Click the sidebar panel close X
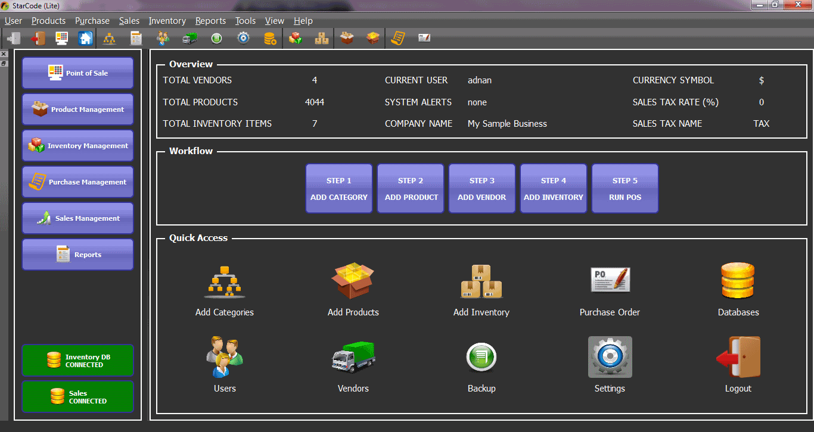814x432 pixels. click(4, 54)
